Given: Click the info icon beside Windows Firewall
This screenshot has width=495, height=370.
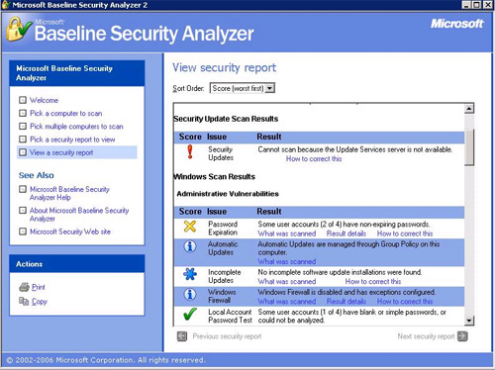Looking at the screenshot, I should (x=190, y=294).
